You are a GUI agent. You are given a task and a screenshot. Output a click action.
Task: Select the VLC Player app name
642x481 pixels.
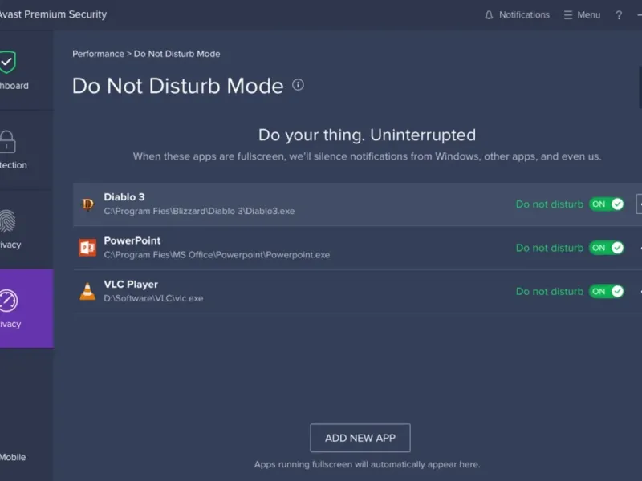click(131, 285)
